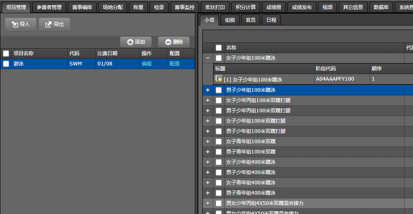Click the stage icon beside [1] 女子少年组100米蹼泳

218,79
